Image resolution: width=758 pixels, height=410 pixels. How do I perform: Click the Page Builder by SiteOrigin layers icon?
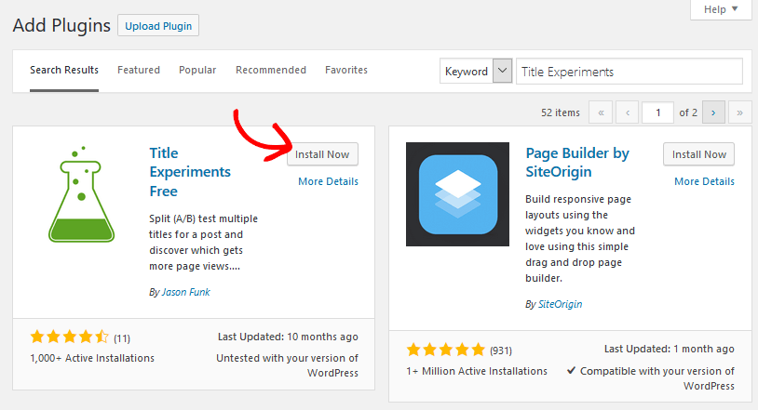(457, 194)
